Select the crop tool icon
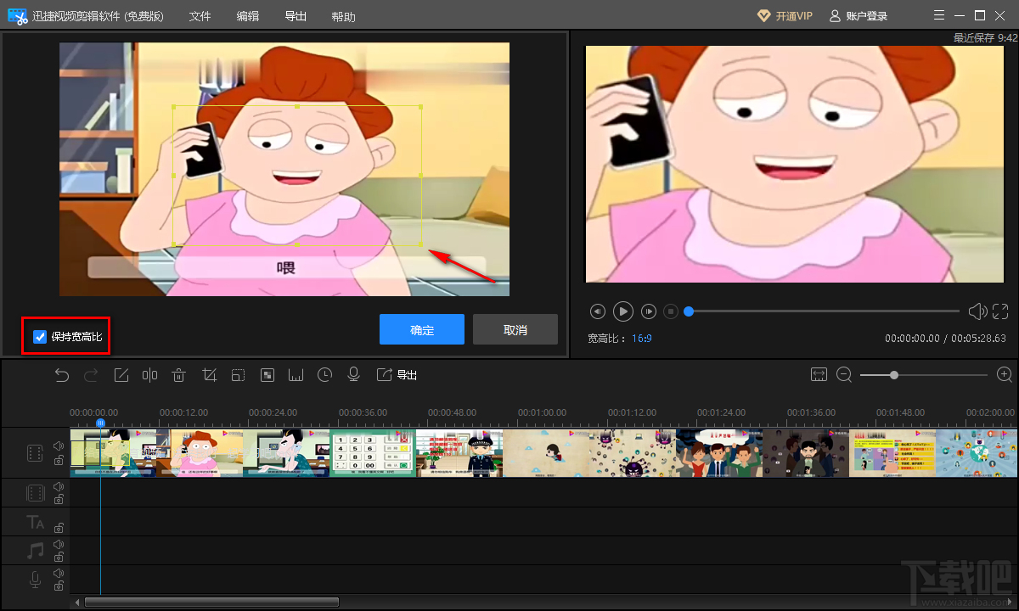 209,375
